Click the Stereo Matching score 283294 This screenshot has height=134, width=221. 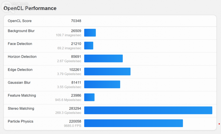[75, 109]
